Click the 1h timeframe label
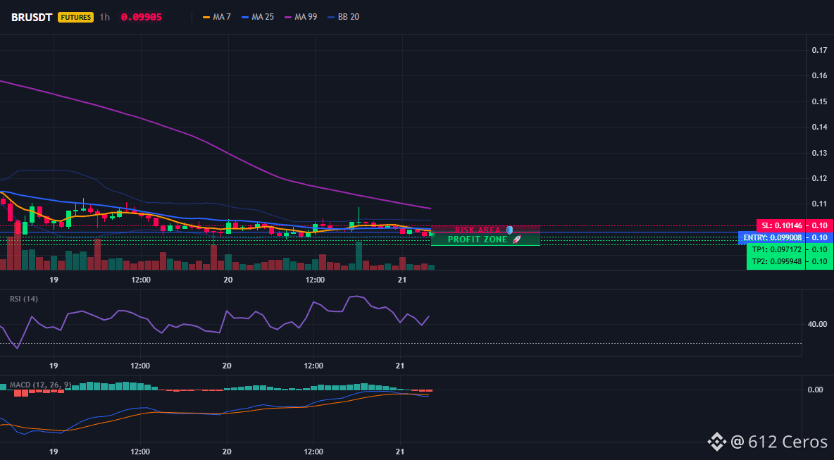Viewport: 834px width, 460px height. pos(105,17)
